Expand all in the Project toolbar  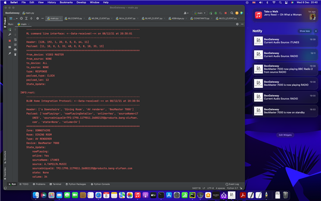pyautogui.click(x=26, y=18)
